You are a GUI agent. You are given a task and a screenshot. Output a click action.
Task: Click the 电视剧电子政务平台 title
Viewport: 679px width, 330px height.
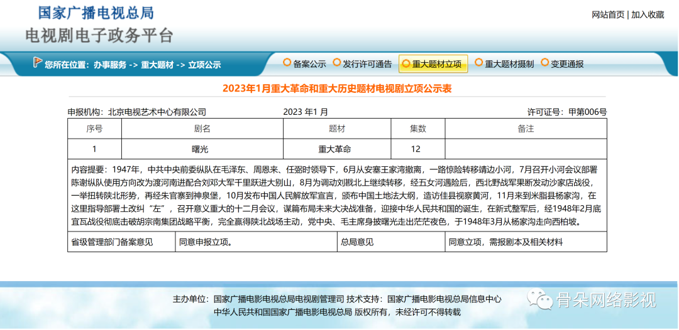(x=99, y=35)
